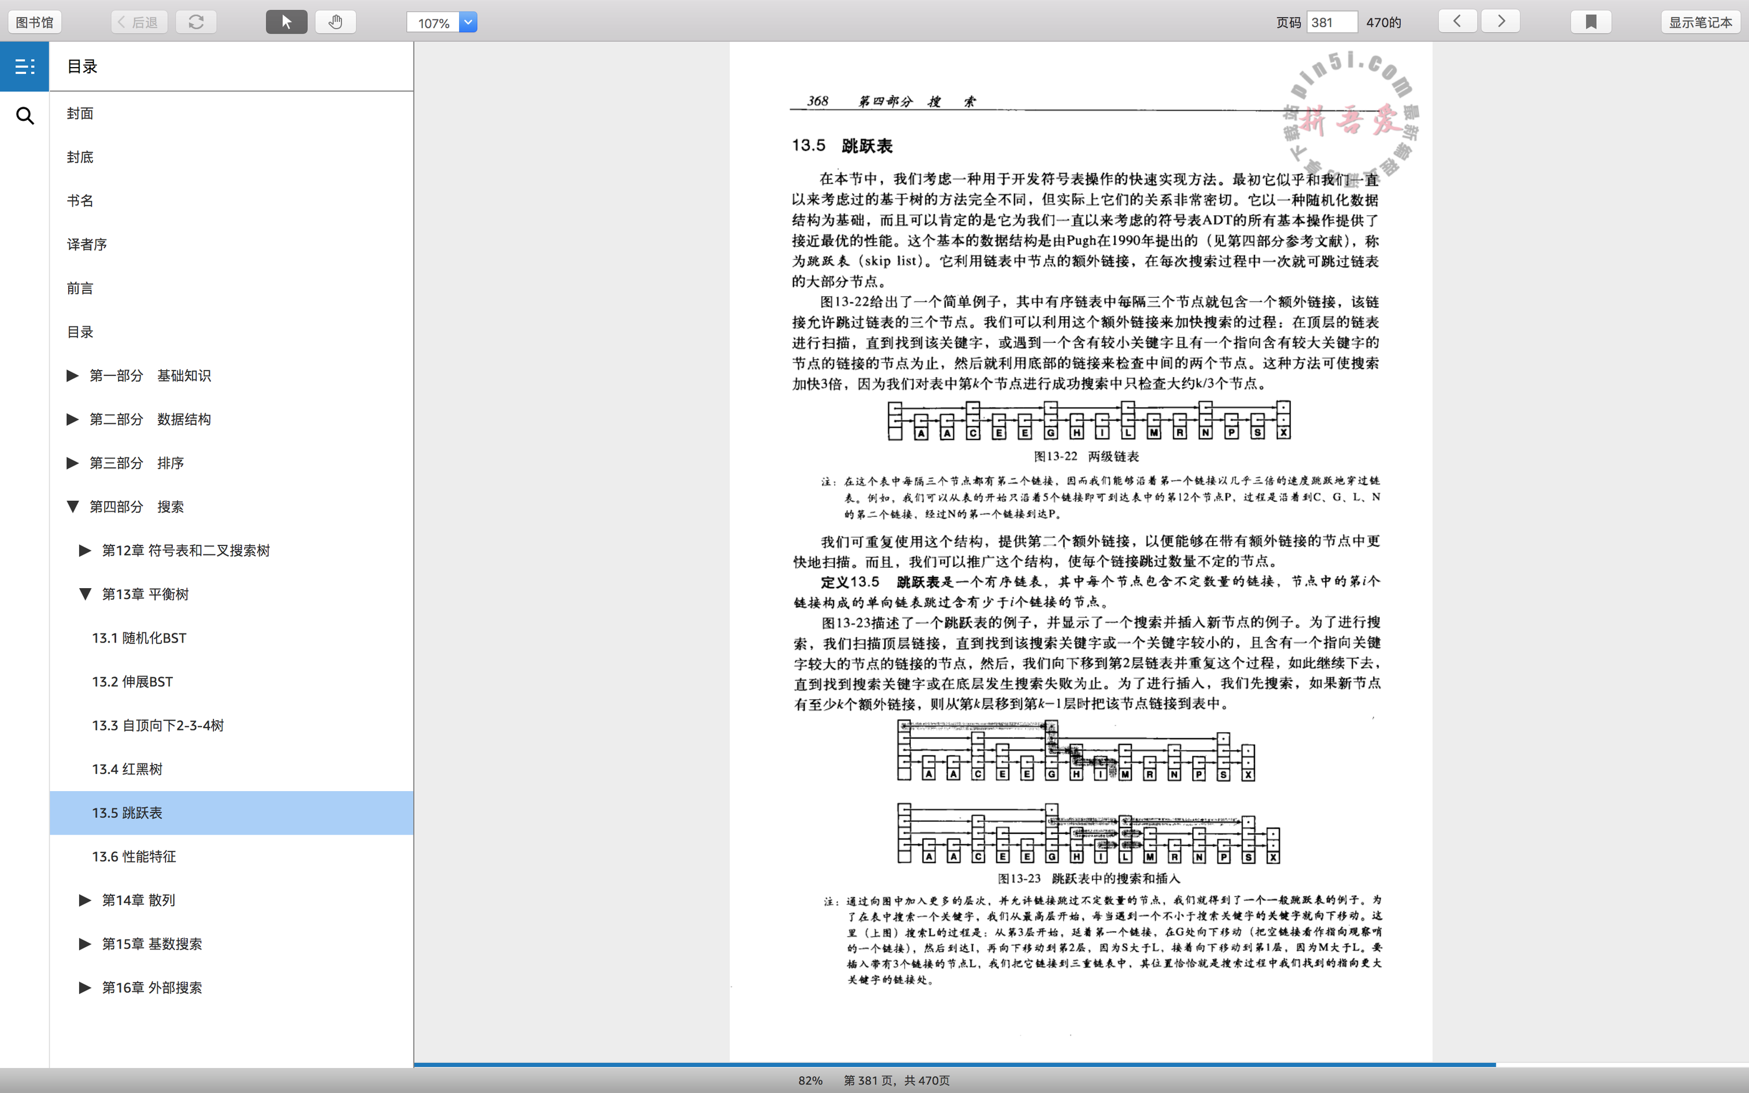
Task: Collapse 第四部分 搜索 section
Action: [x=72, y=507]
